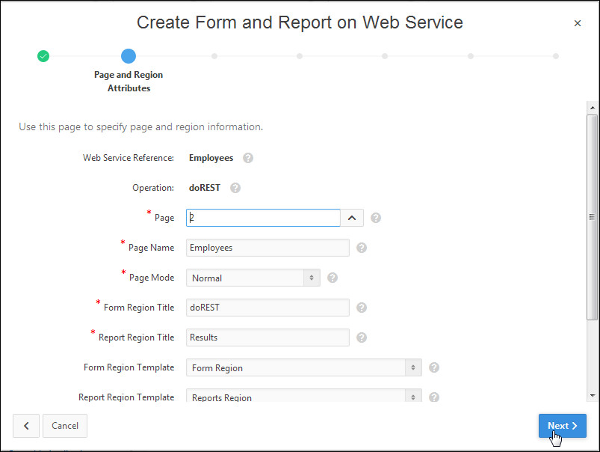Screen dimensions: 600x452
Task: Open help for Report Region Title
Action: [362, 338]
